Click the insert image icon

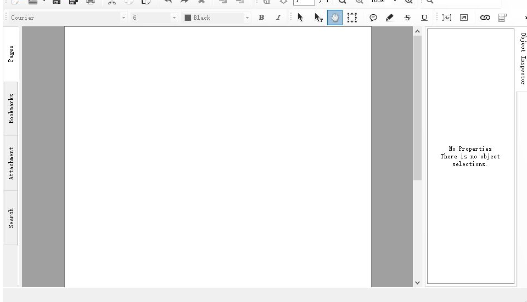tap(464, 18)
